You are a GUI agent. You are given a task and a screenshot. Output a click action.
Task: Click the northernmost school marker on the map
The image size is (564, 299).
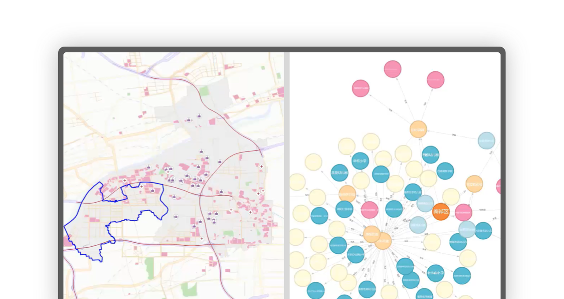(199, 116)
